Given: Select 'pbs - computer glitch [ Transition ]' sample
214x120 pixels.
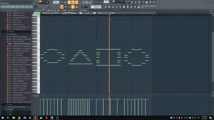Looking at the screenshot, I should 20,44.
